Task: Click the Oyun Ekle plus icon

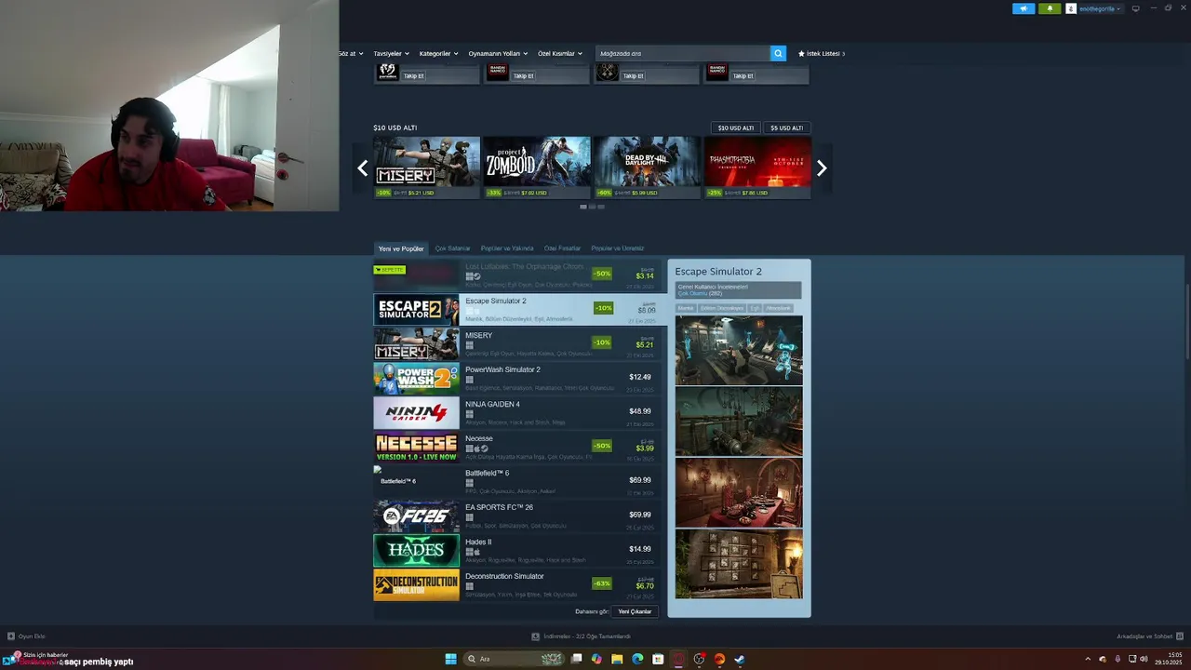Action: point(11,636)
